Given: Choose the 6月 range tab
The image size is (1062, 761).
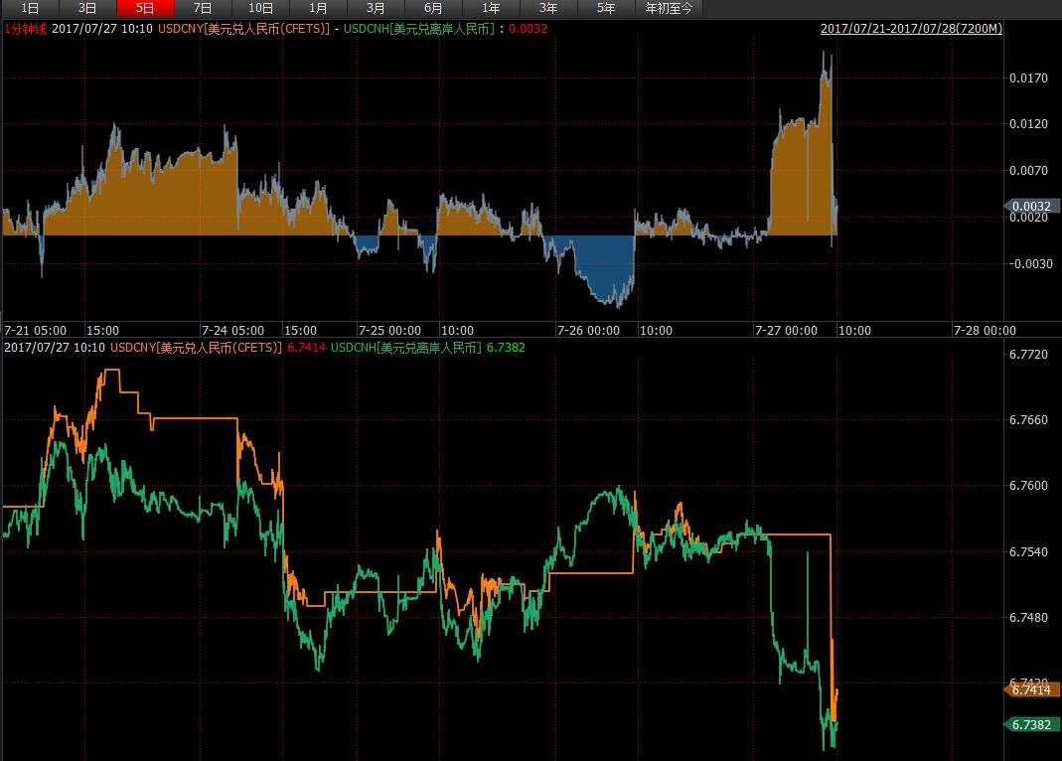Looking at the screenshot, I should coord(433,8).
